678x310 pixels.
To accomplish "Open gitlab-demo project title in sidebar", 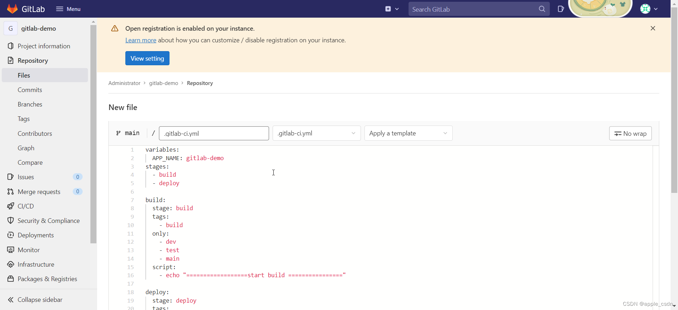I will point(38,29).
